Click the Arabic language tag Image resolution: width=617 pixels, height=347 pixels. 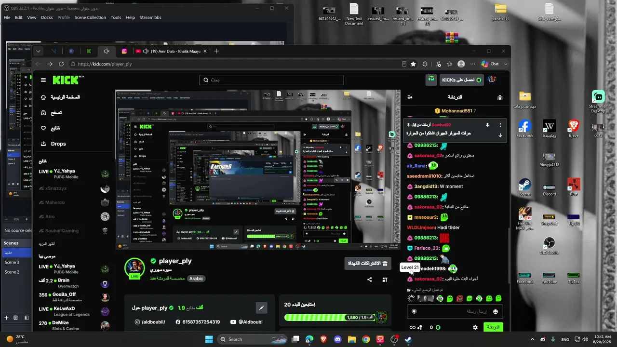(x=196, y=279)
